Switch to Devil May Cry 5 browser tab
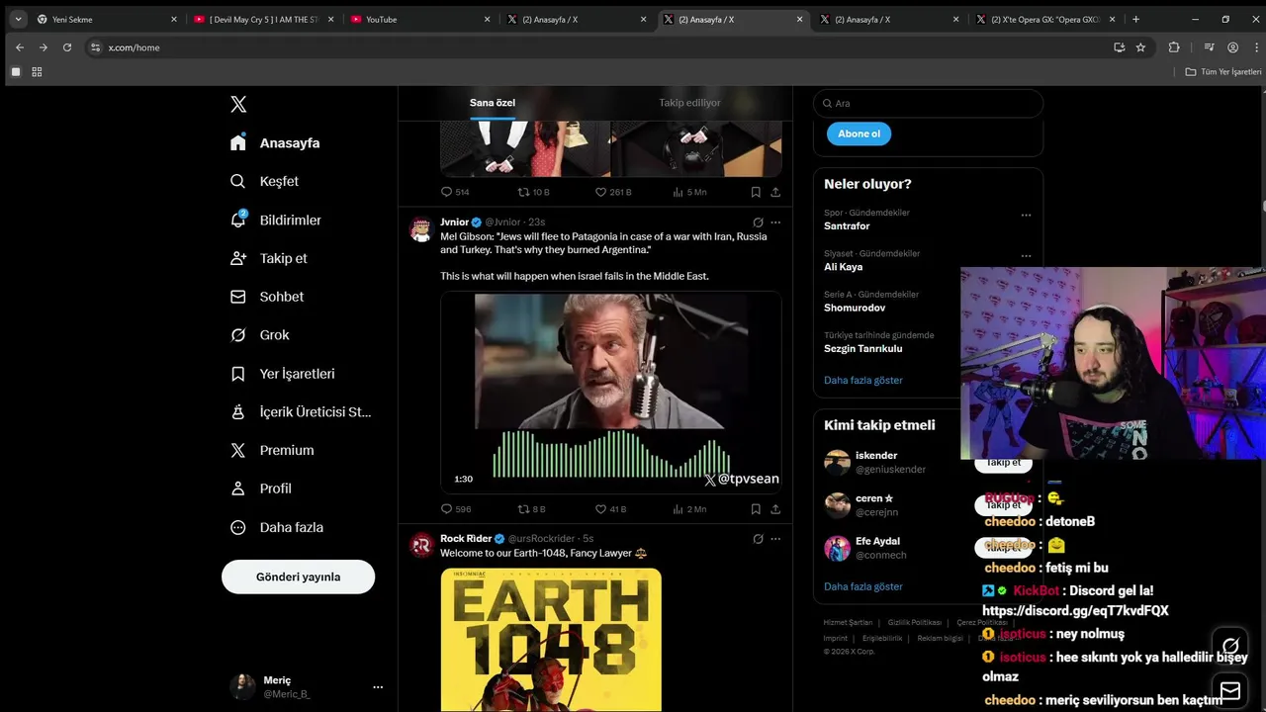This screenshot has width=1266, height=712. [262, 19]
